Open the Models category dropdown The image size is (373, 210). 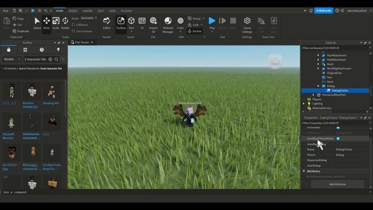(x=12, y=60)
